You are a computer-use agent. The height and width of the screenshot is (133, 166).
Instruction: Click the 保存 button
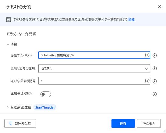coord(123,123)
